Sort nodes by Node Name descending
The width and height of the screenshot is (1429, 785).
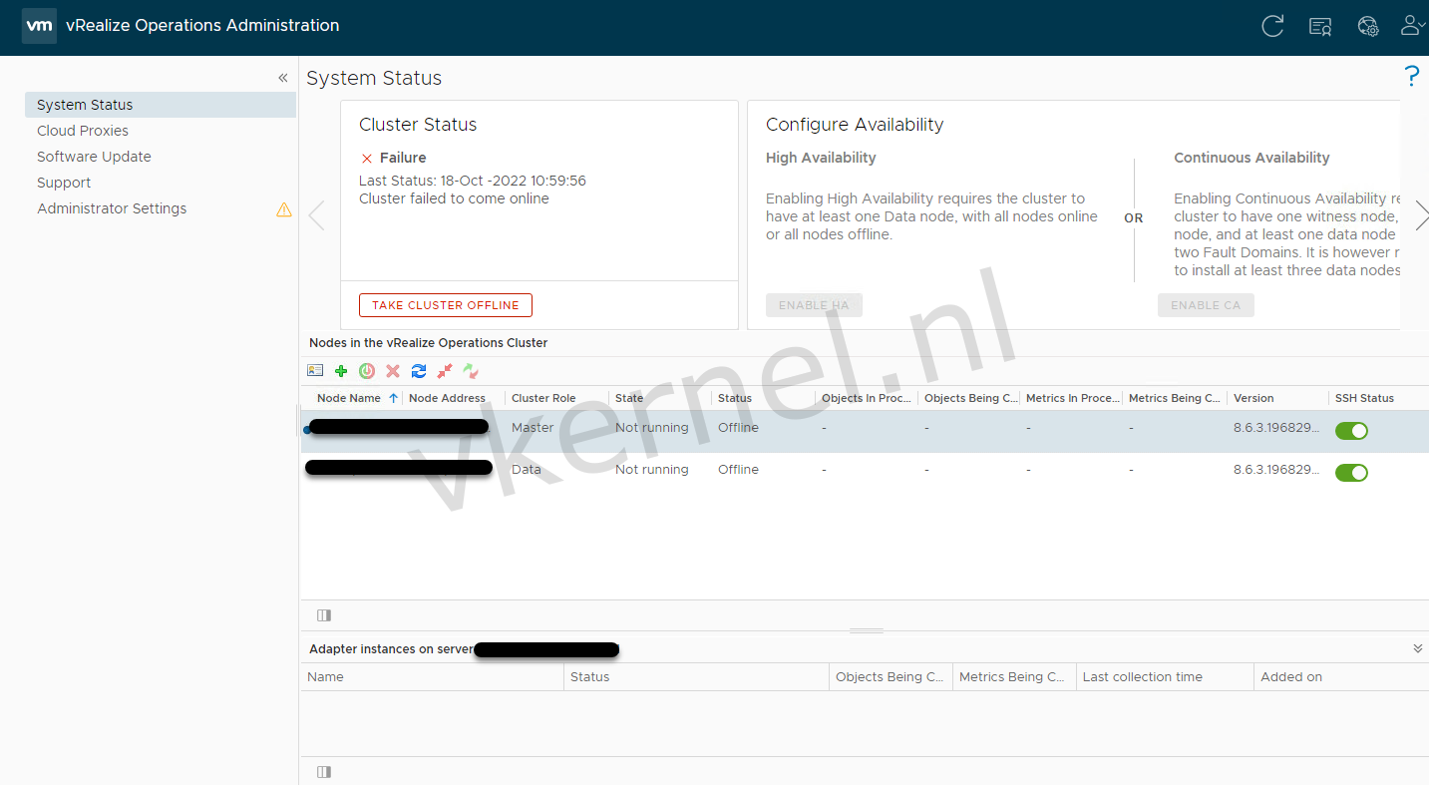pos(349,397)
